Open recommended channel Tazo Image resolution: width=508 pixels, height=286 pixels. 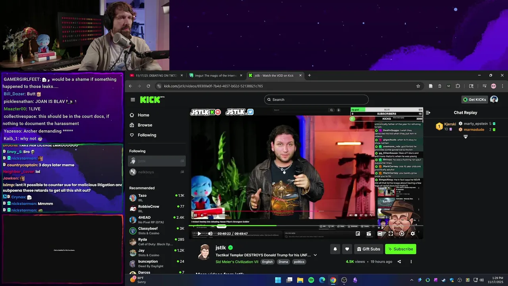point(157,197)
